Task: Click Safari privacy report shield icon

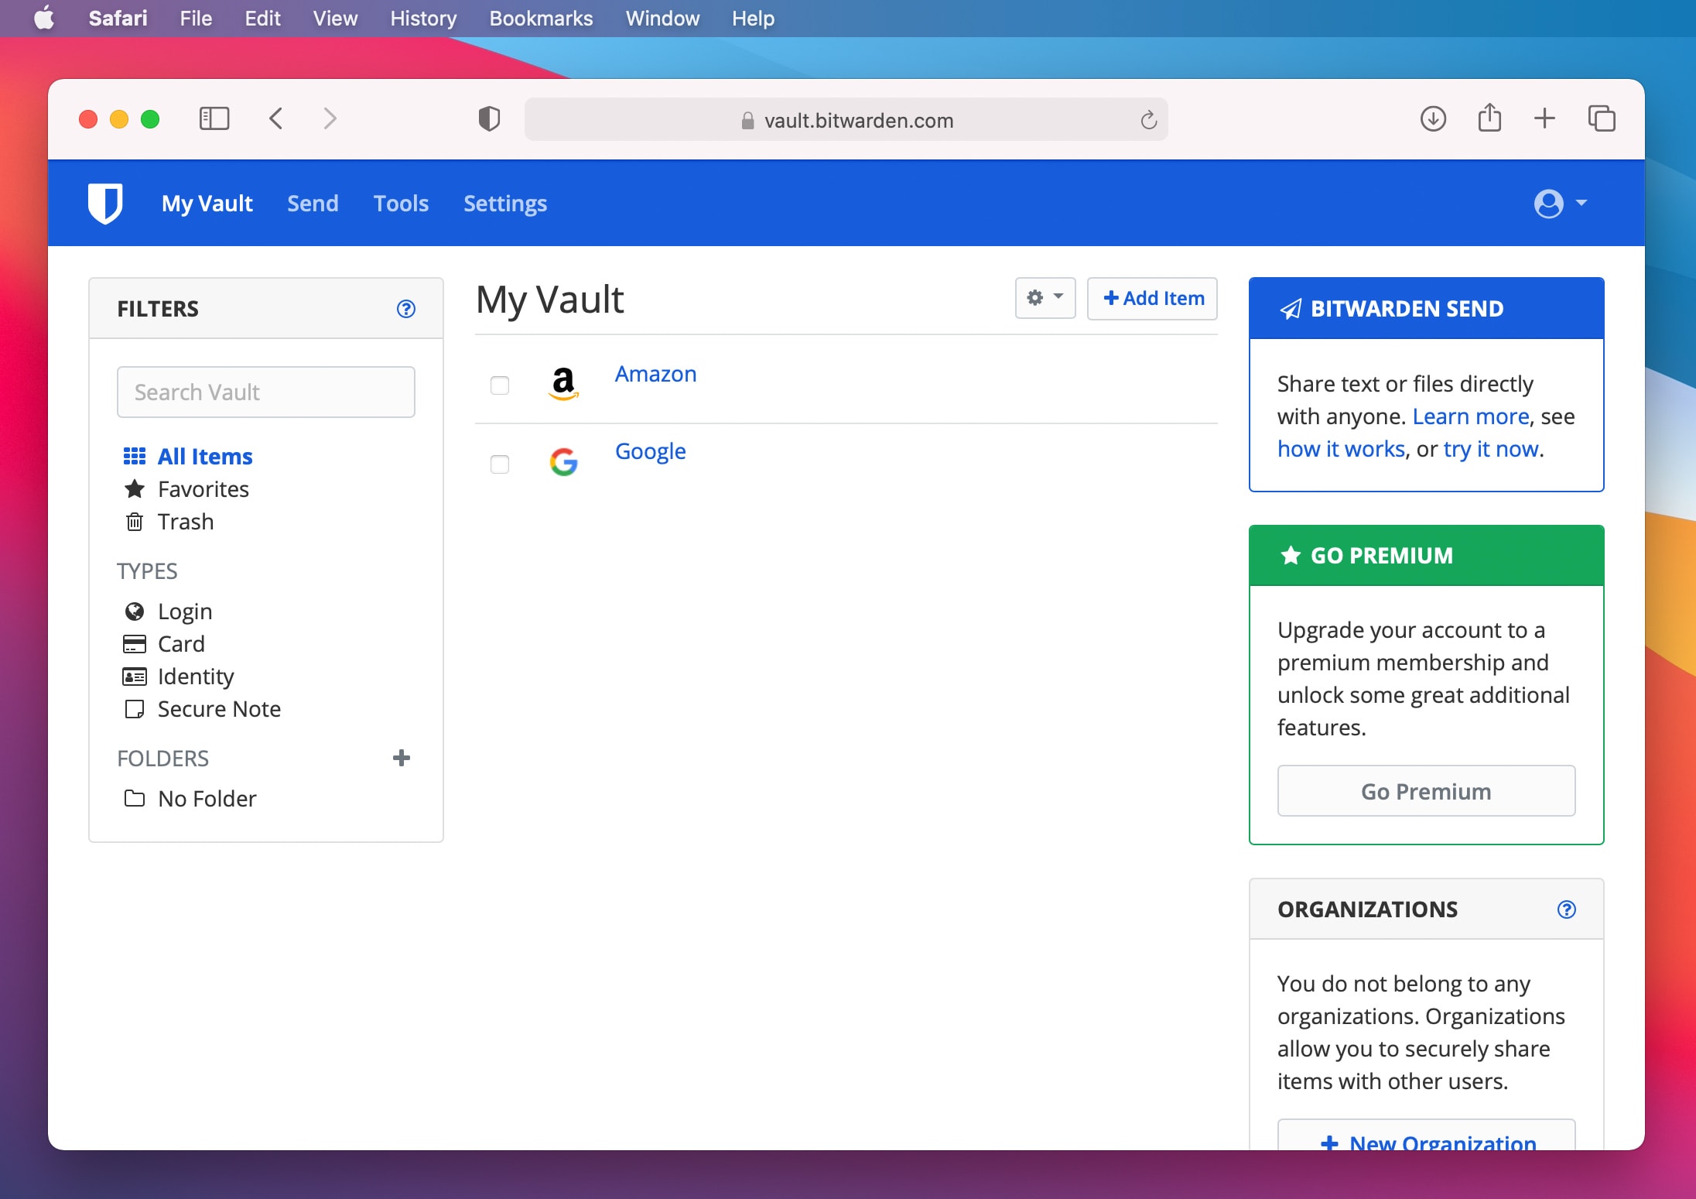Action: pyautogui.click(x=489, y=119)
